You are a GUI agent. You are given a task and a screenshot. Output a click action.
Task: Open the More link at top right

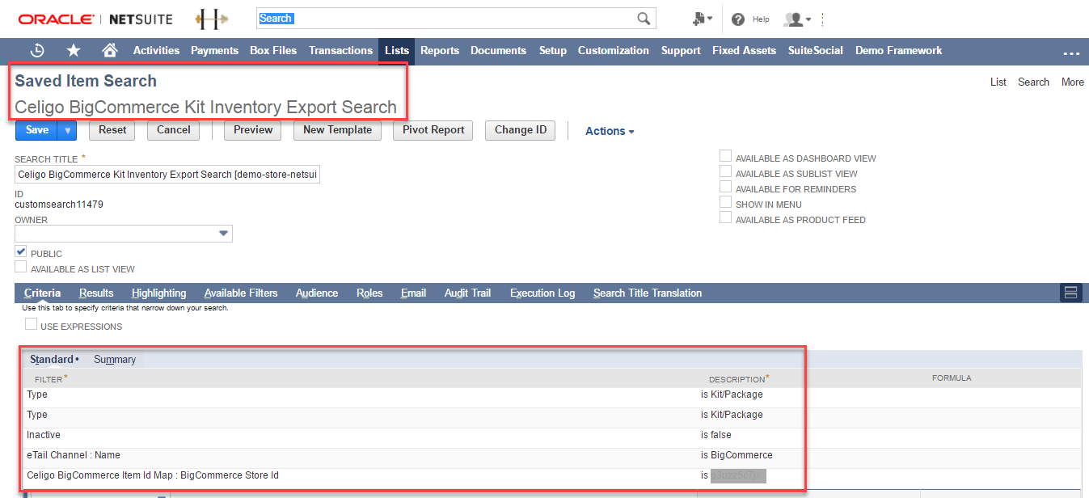1073,82
